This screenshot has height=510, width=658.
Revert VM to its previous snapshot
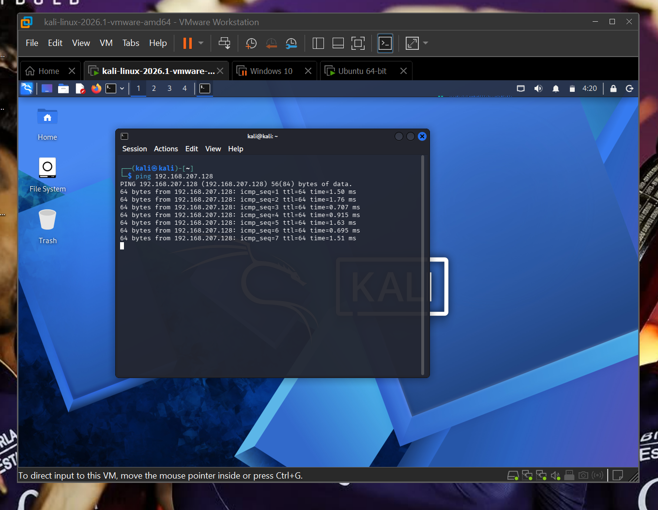[271, 43]
